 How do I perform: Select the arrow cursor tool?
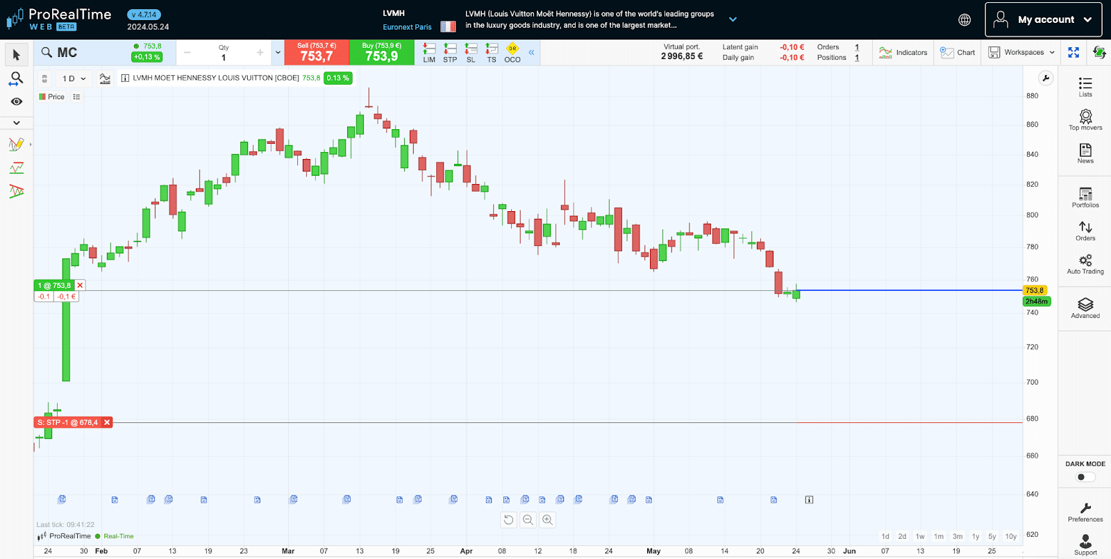pos(17,55)
